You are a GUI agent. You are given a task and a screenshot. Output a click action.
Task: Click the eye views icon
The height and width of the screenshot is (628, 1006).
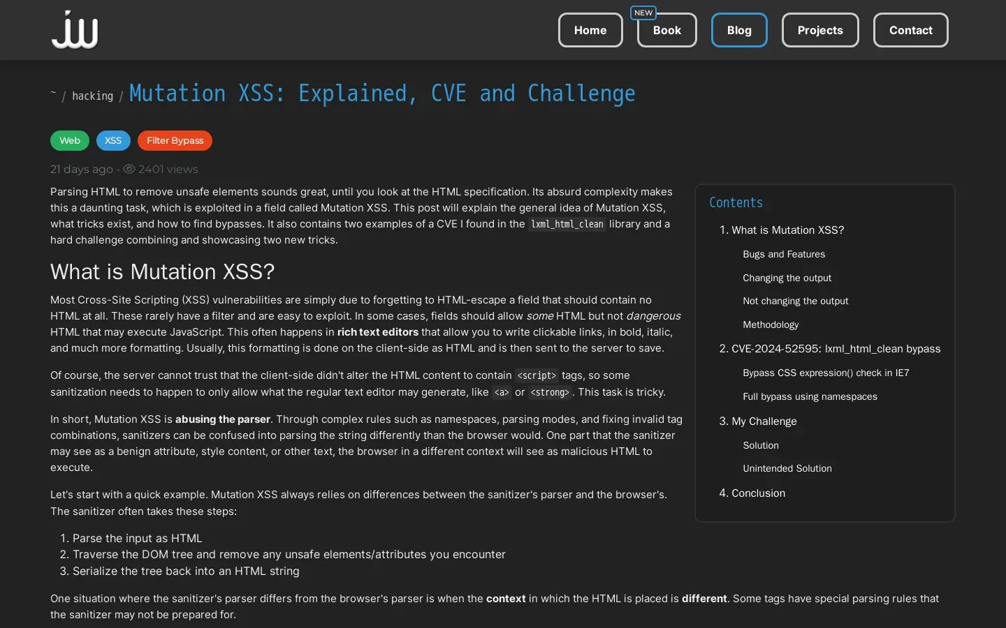coord(129,169)
